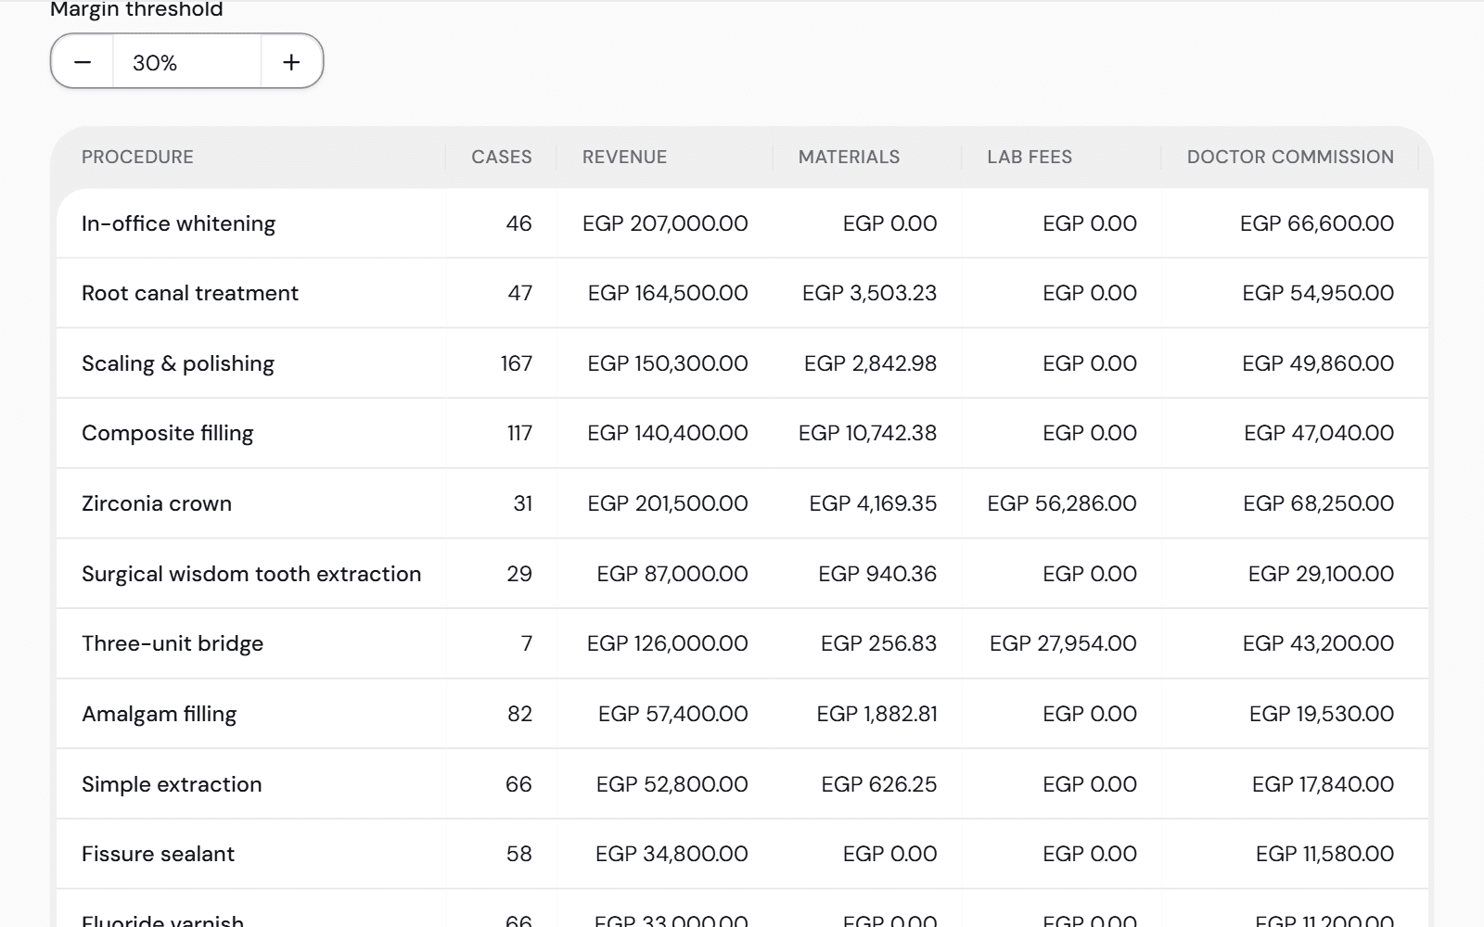
Task: Sort by the Doctor Commission column header
Action: coord(1290,158)
